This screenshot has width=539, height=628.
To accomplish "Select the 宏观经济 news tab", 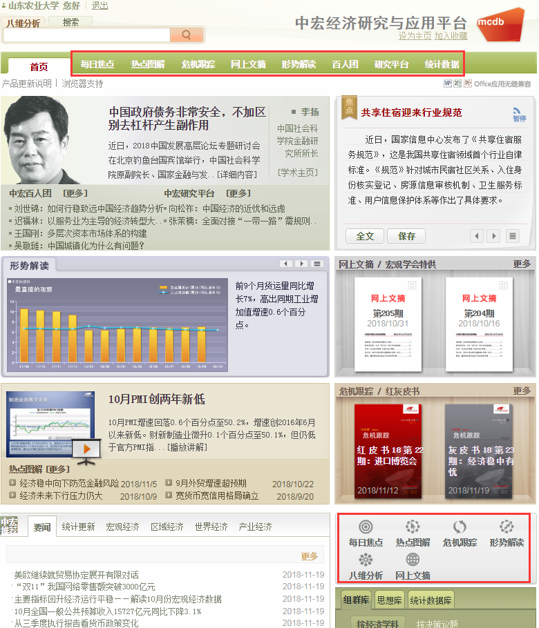I will click(x=122, y=527).
